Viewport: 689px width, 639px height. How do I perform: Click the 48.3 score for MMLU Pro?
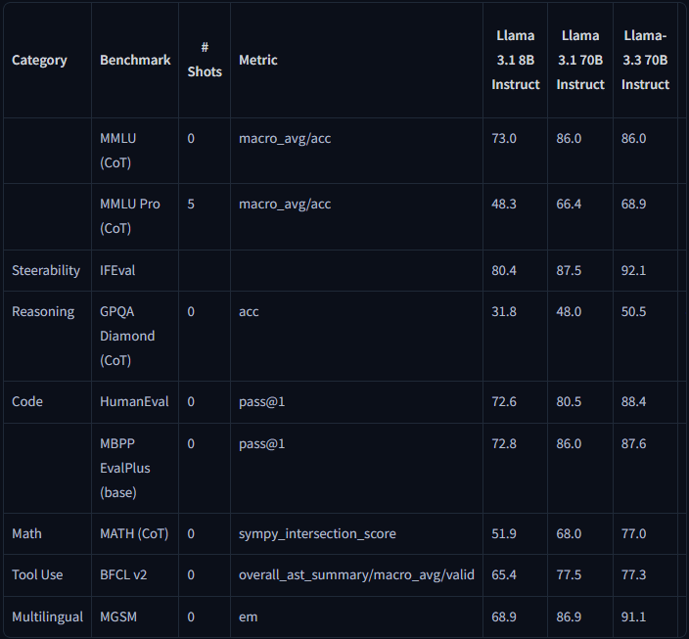click(x=504, y=204)
